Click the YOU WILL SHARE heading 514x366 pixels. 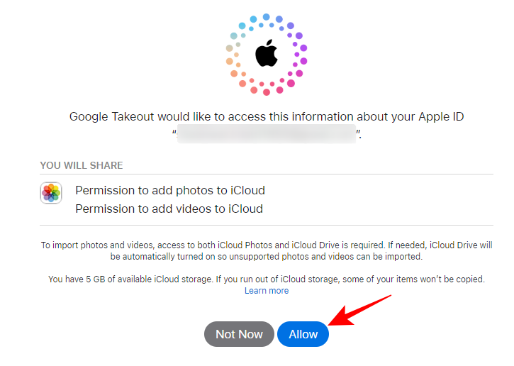click(82, 165)
